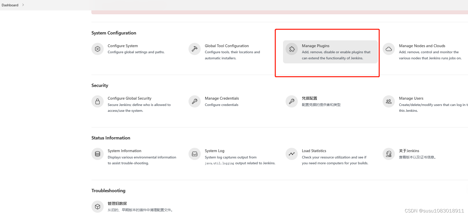Click '配置凭据的提供者和类型' description text
The height and width of the screenshot is (215, 468).
click(x=321, y=105)
